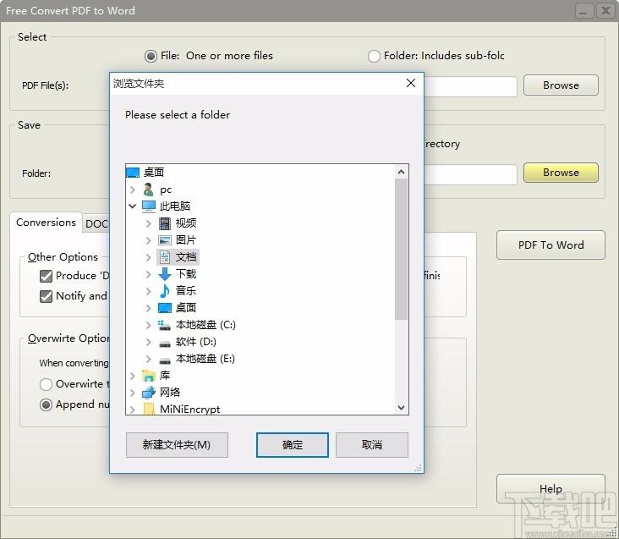Expand the 库 tree node
Screen dimensions: 619x539
click(x=133, y=376)
